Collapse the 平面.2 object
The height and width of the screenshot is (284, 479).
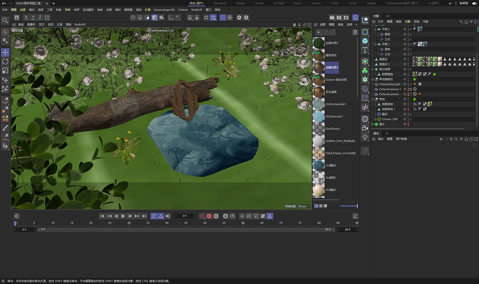pos(376,29)
